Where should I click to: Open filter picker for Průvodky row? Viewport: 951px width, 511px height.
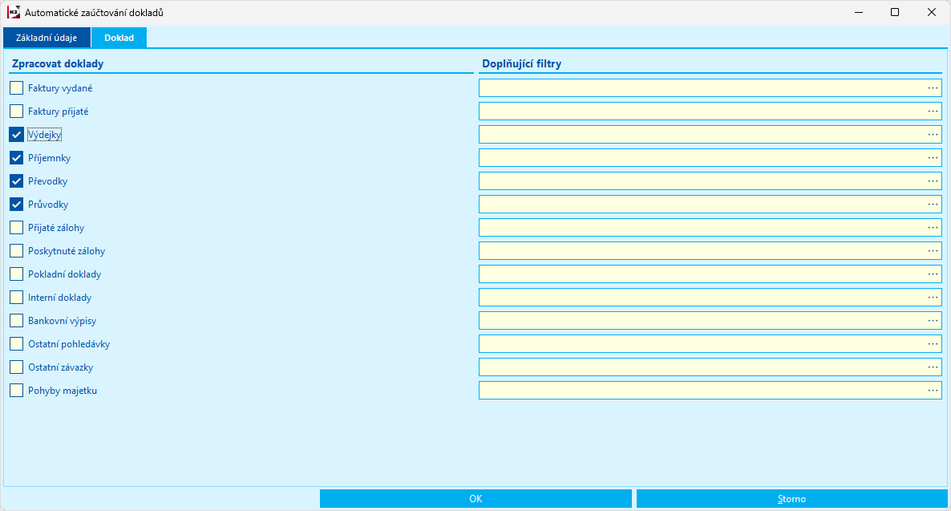tap(933, 204)
